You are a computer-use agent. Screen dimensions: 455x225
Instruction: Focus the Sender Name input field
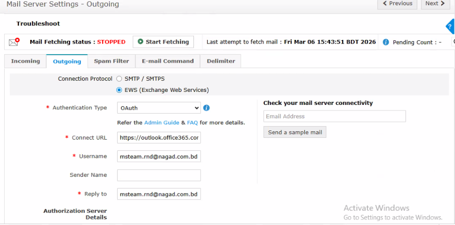click(x=159, y=175)
